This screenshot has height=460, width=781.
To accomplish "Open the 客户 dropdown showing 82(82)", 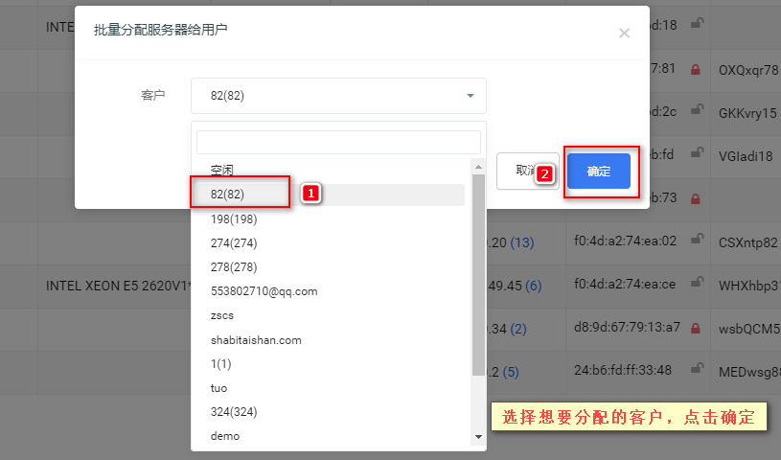I will [x=338, y=96].
